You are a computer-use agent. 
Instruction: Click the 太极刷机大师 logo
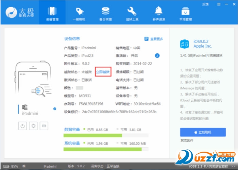(20, 13)
